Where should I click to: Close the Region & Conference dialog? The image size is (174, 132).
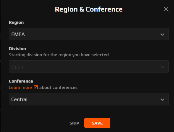click(166, 9)
